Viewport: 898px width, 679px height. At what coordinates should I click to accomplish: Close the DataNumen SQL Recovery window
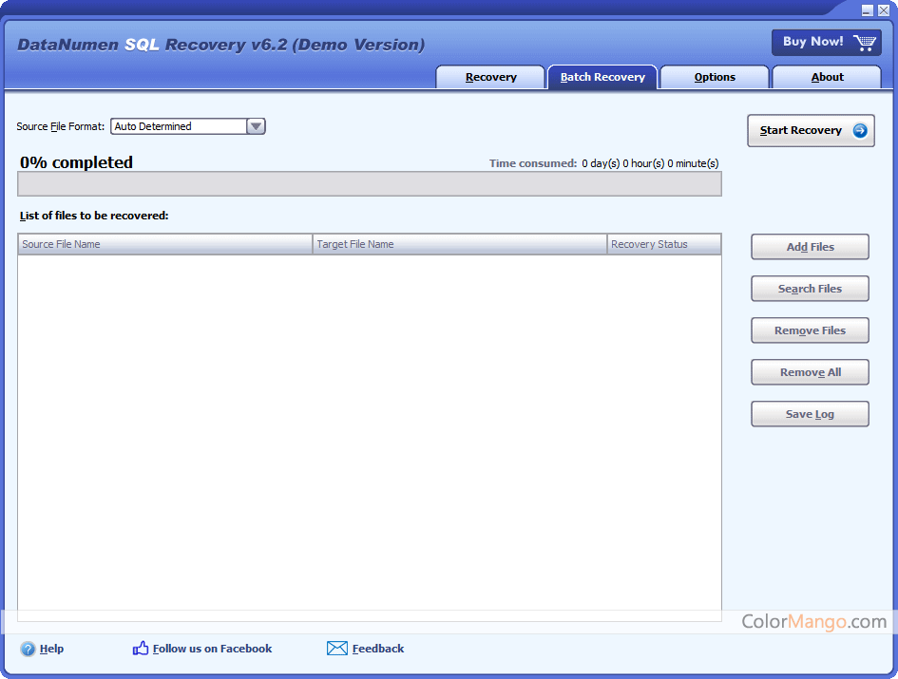coord(884,10)
